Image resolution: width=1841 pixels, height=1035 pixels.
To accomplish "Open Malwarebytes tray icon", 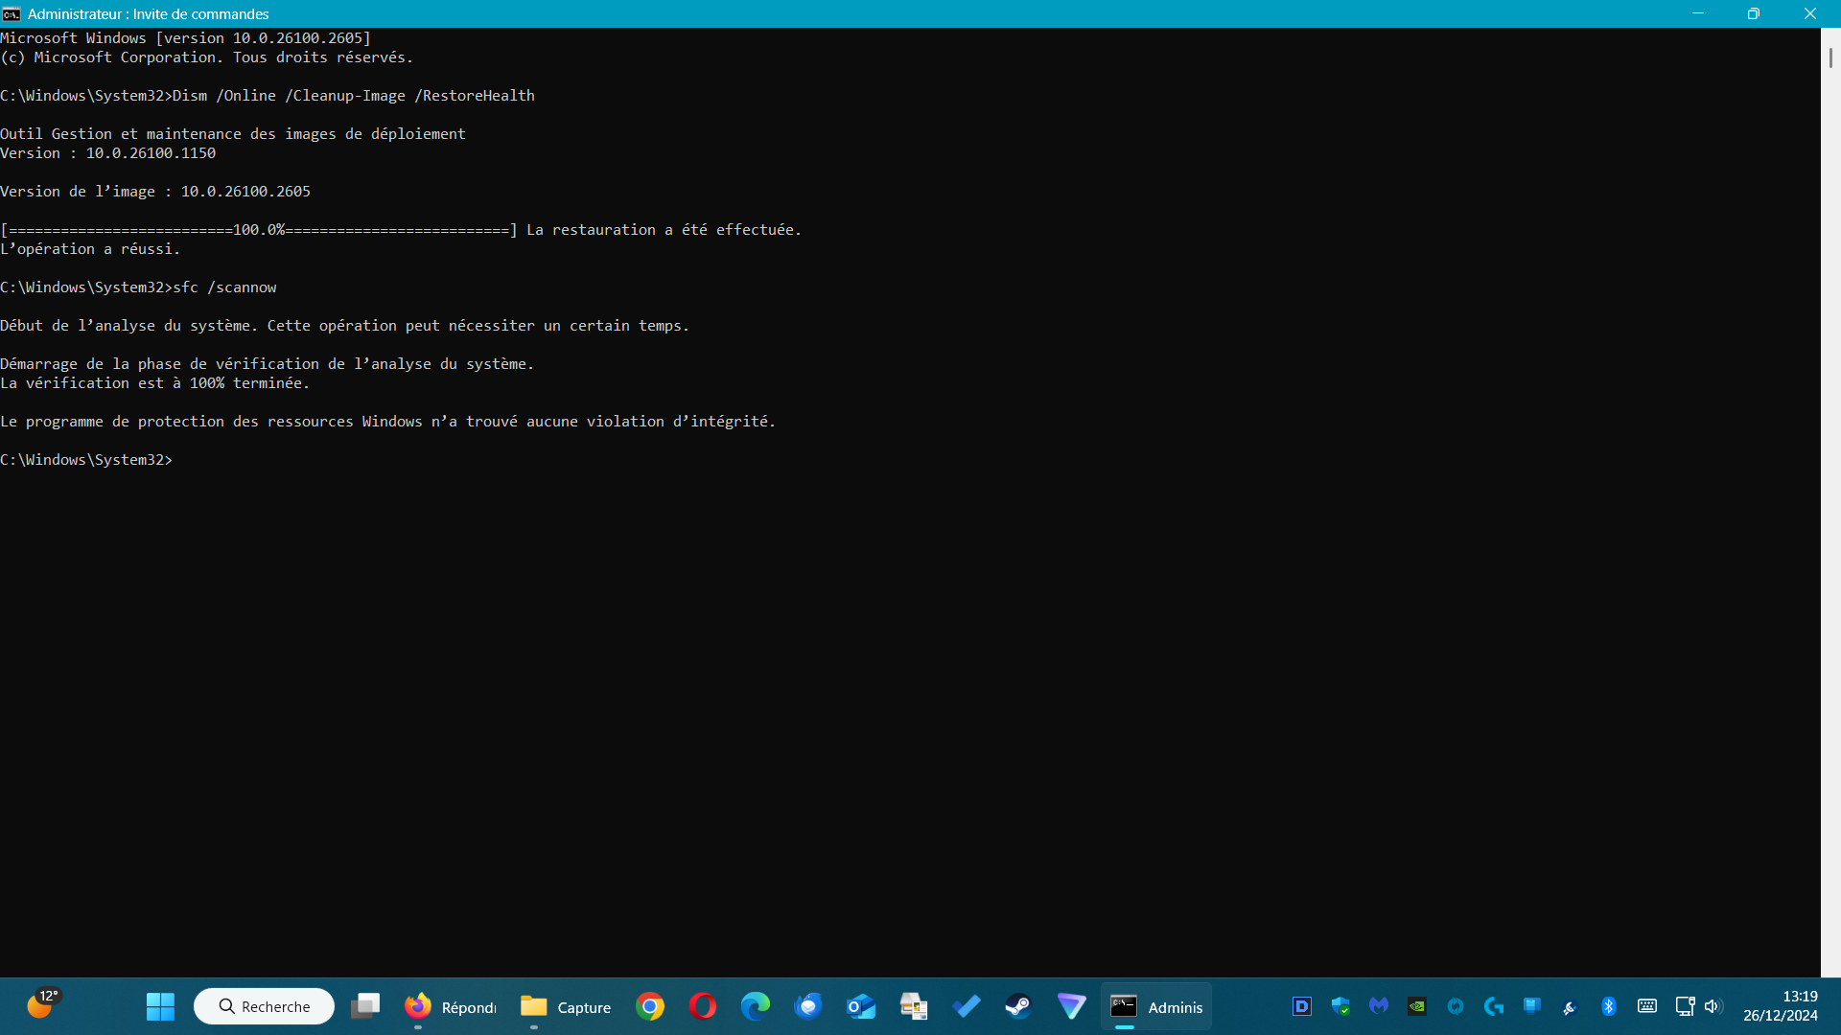I will coord(1379,1006).
